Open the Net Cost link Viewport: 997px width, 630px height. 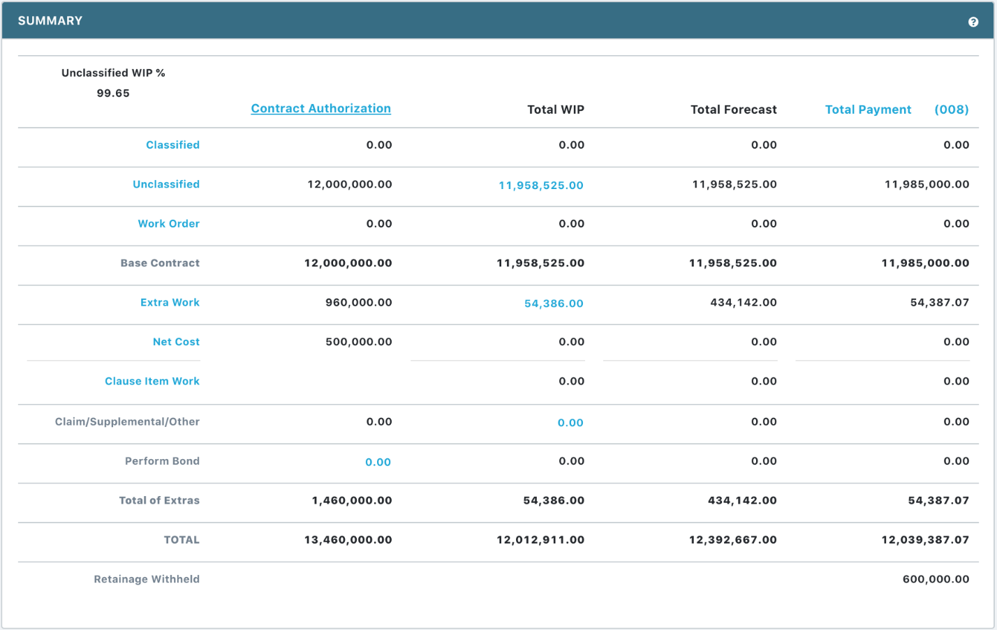coord(176,342)
